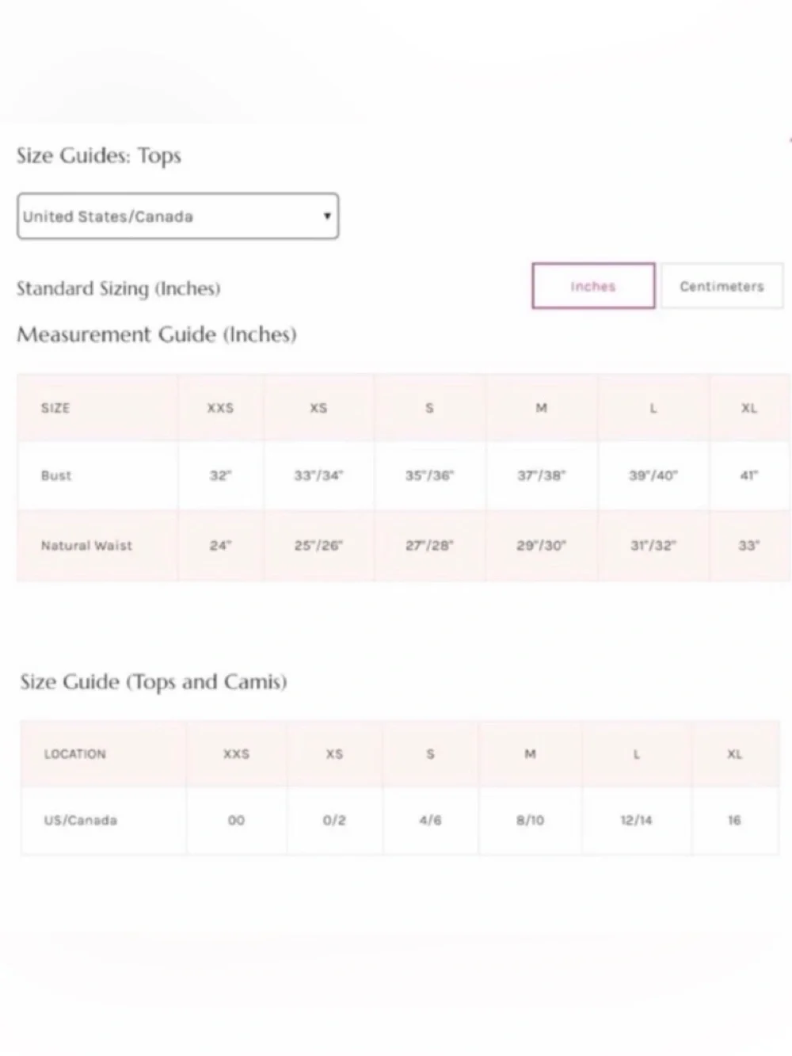Click the XXS column header in Measurement Guide
This screenshot has width=792, height=1056.
point(220,408)
